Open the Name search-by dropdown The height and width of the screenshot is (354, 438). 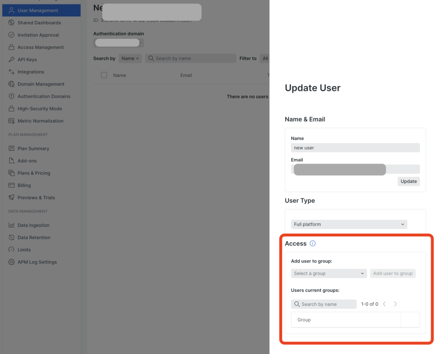(130, 58)
